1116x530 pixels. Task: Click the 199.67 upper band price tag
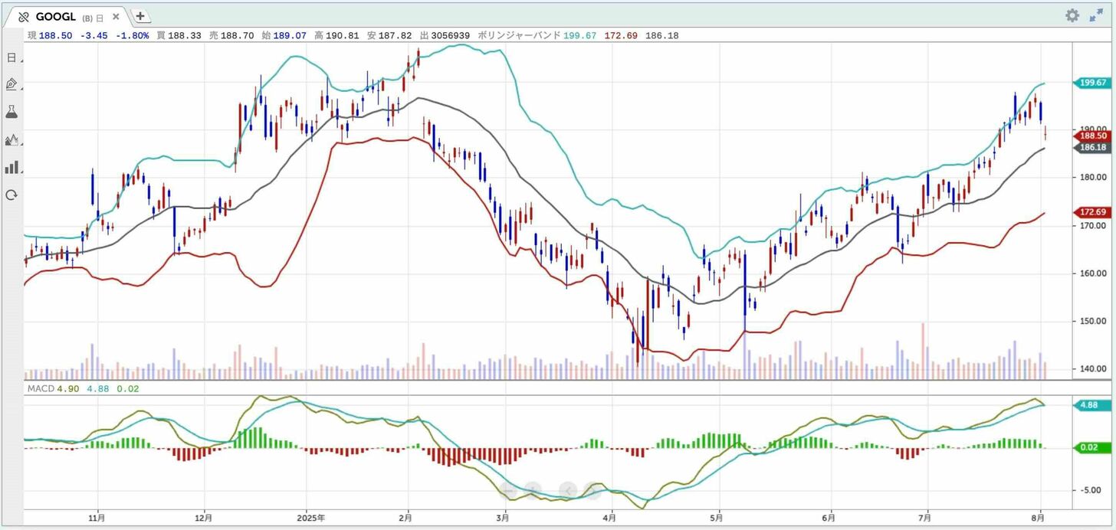pyautogui.click(x=1091, y=83)
